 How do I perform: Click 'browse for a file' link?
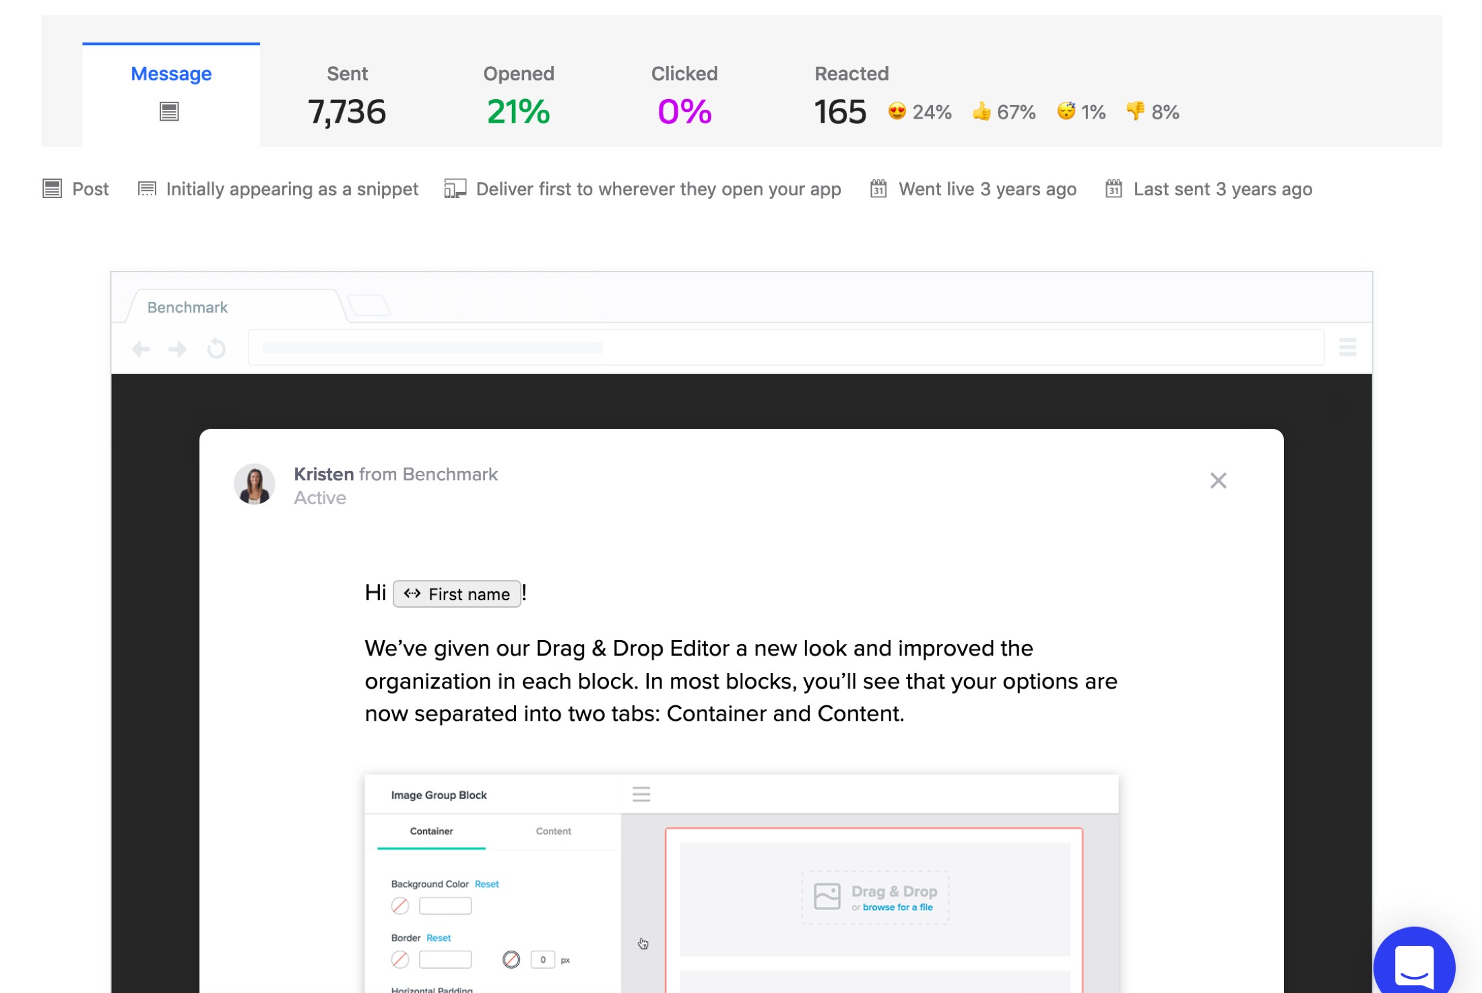(897, 907)
